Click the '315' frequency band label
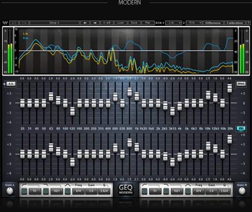This screenshot has height=212, width=252. 101,129
